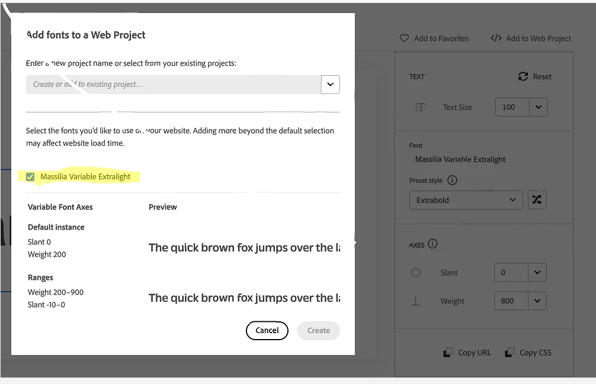Image resolution: width=596 pixels, height=384 pixels.
Task: Click the Create button
Action: (x=319, y=331)
